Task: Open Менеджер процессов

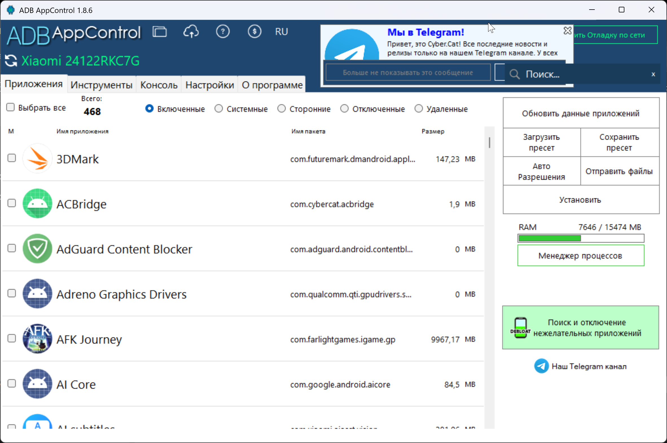Action: click(581, 256)
